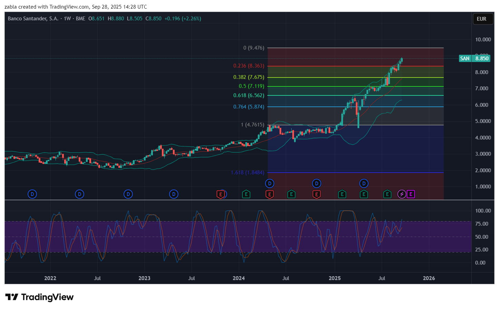The height and width of the screenshot is (310, 499).
Task: Open the green earnings marker just after 2024
Action: (x=246, y=195)
